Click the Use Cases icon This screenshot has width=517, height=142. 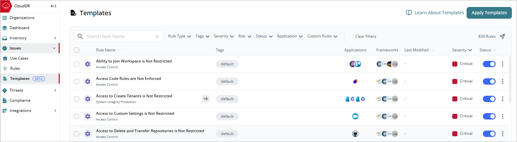5,58
